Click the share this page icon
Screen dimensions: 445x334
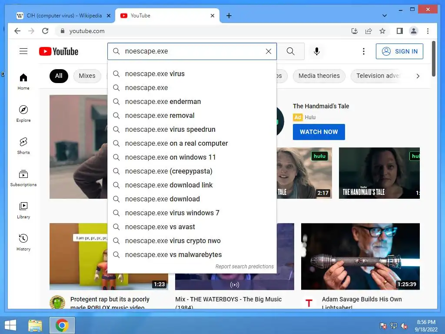[369, 31]
